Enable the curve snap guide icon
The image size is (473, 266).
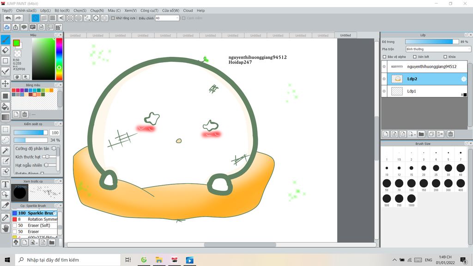point(87,18)
